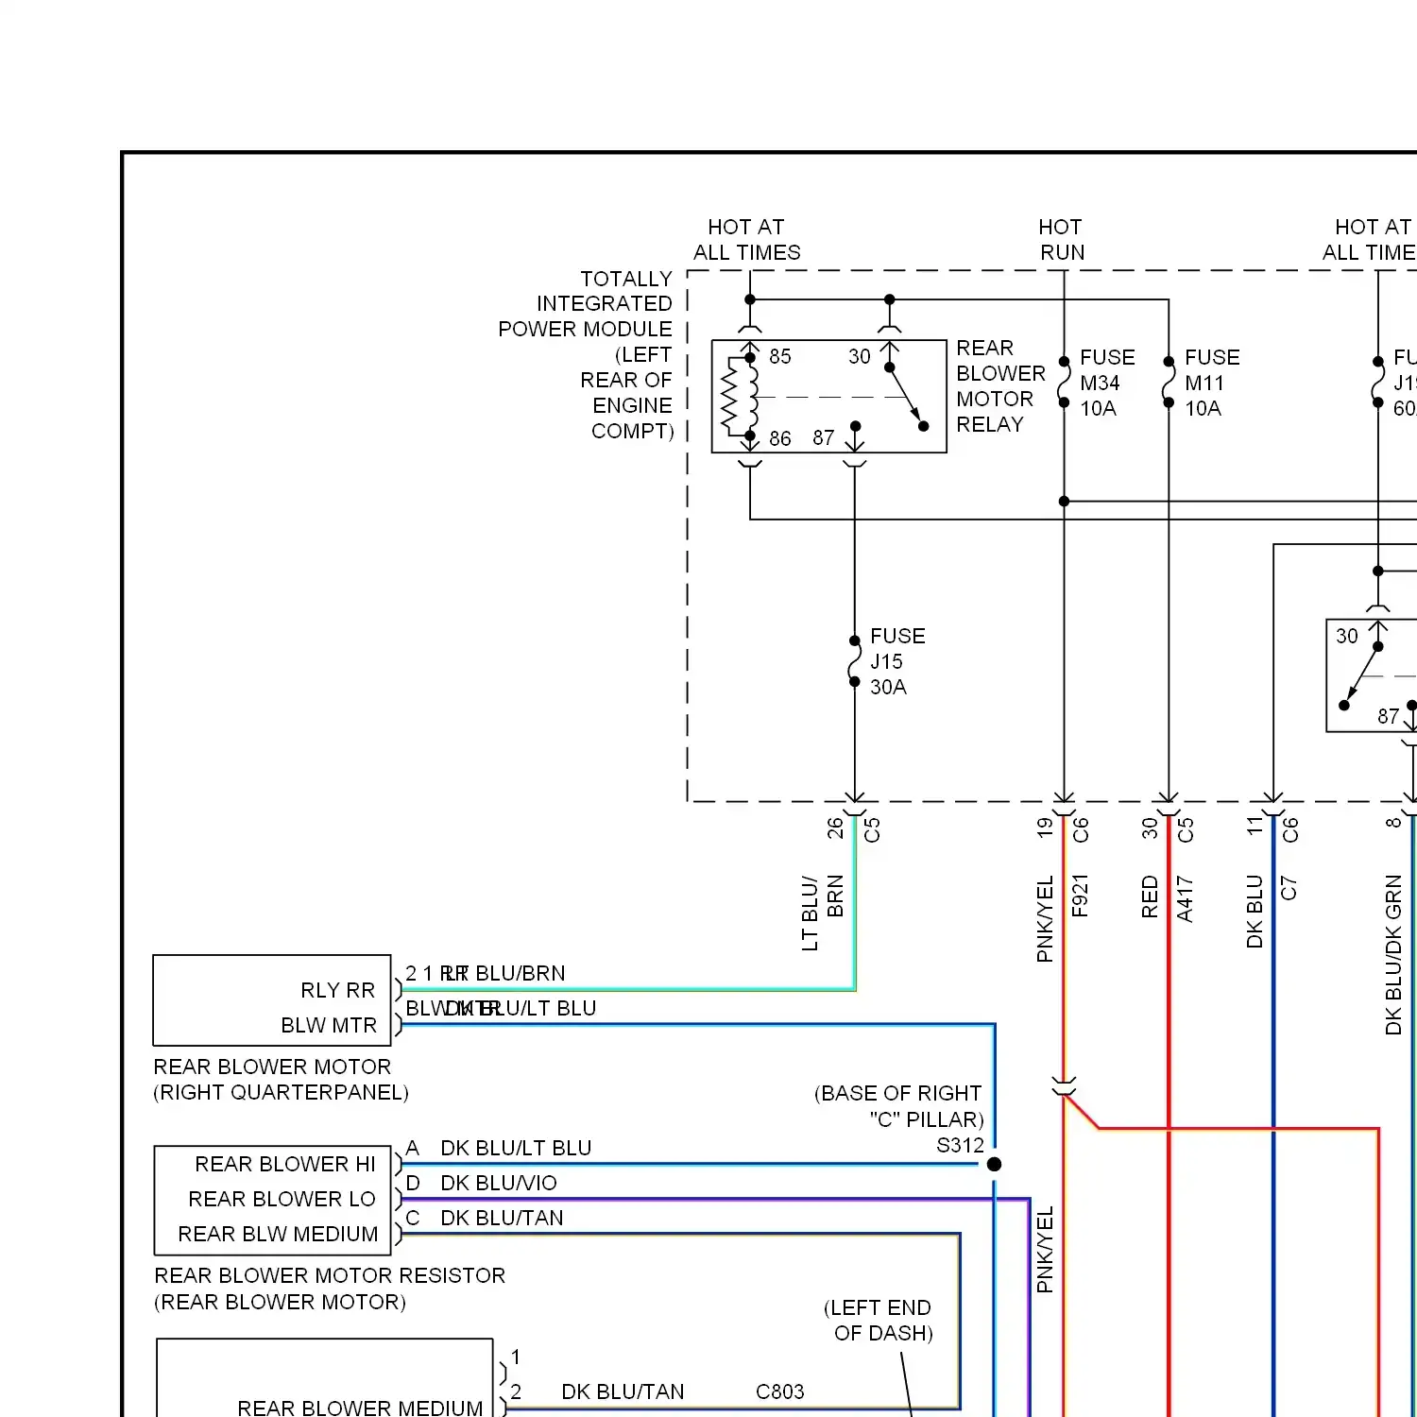Click the REAR BLW MEDIUM pin label
The width and height of the screenshot is (1417, 1417).
[x=278, y=1234]
